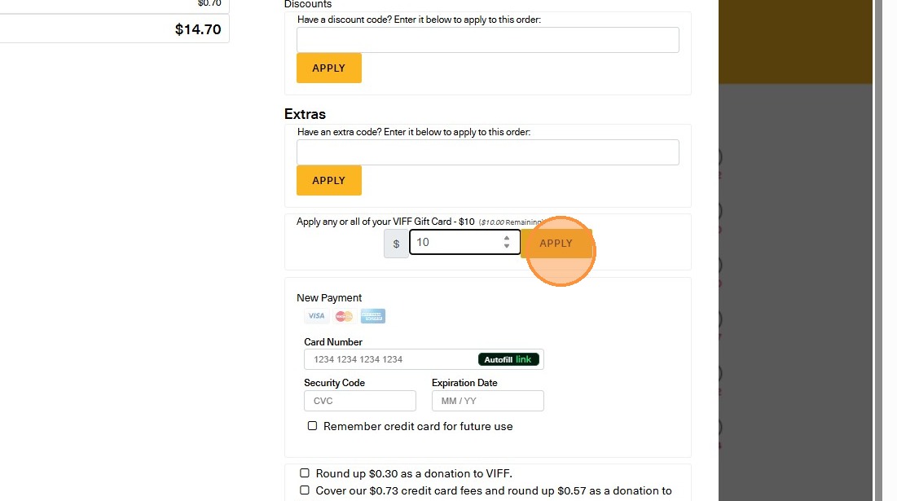Image resolution: width=897 pixels, height=501 pixels.
Task: Click the dollar sign prefix
Action: pos(397,244)
